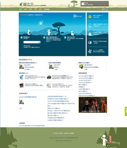The image size is (127, 148).
Task: Click the red back-to-top button in footer
Action: point(110,139)
